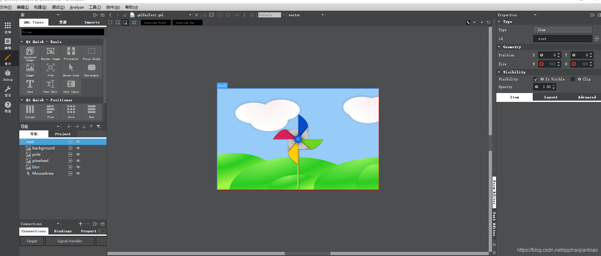
Task: Select the Text component icon
Action: coord(30,84)
